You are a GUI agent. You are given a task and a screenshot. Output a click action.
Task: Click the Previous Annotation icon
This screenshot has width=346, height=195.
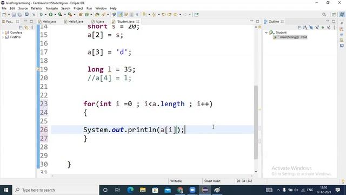[x=154, y=15]
